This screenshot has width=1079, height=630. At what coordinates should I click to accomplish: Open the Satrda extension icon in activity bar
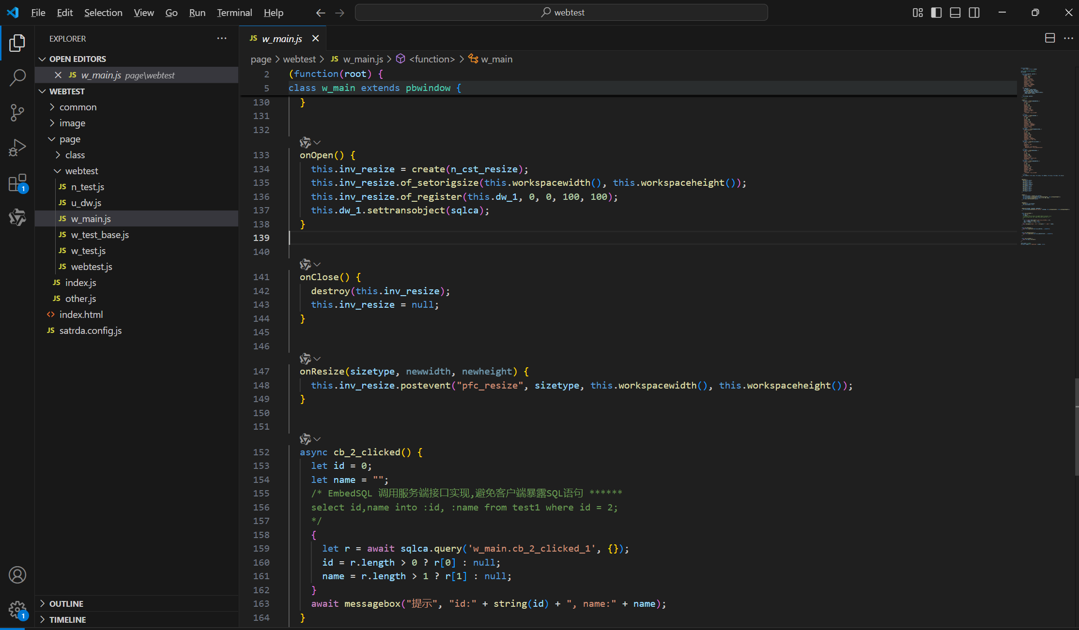click(x=17, y=218)
